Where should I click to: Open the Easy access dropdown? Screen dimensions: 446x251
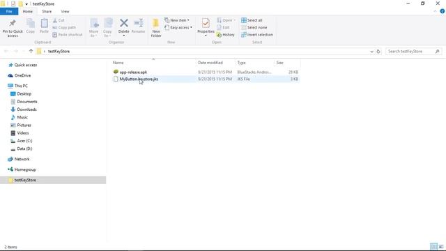point(178,28)
